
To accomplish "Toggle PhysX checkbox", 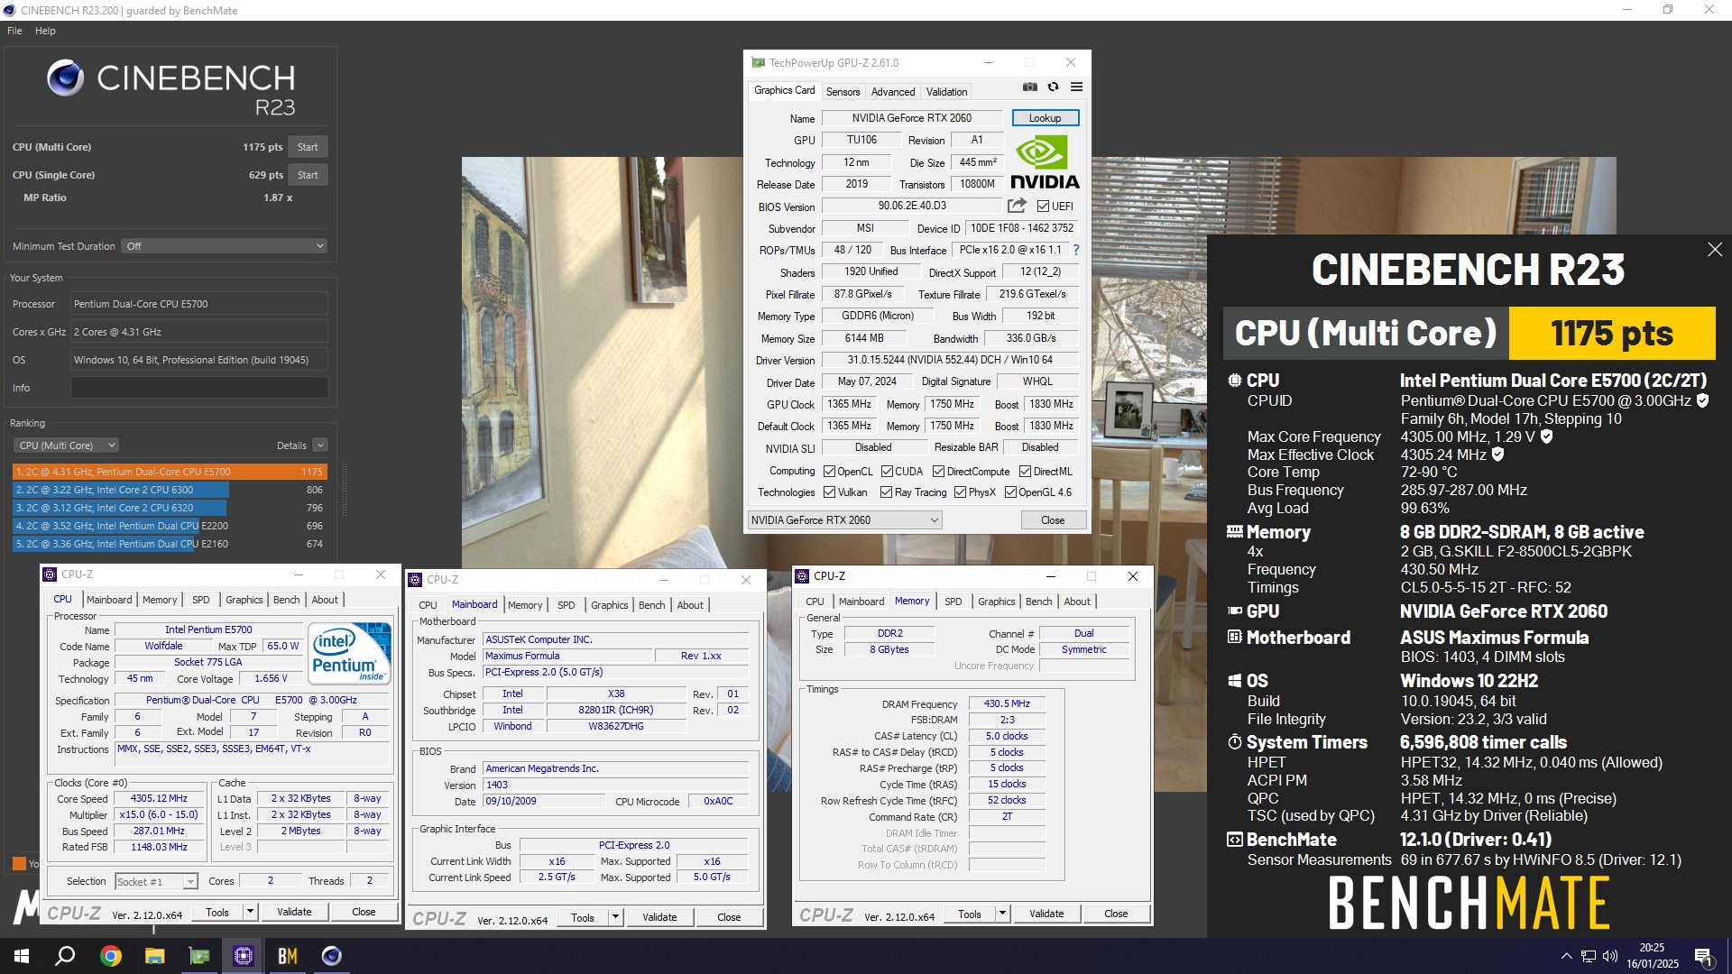I will pos(960,492).
